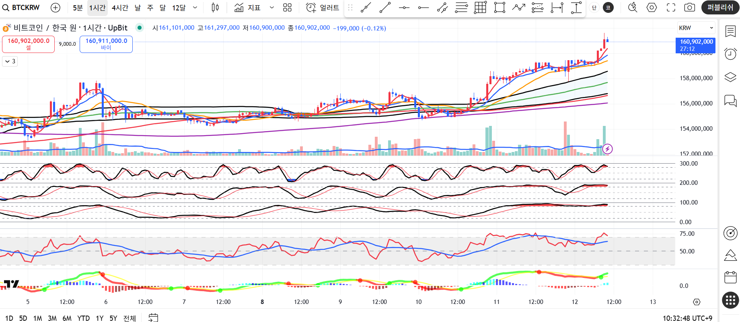Set range to 1M

click(38, 318)
